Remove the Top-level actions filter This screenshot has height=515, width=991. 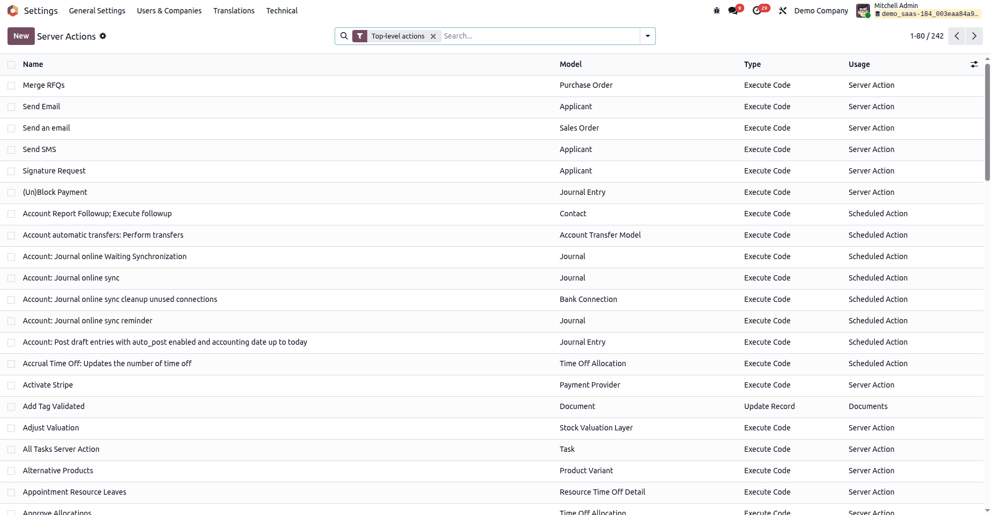pos(433,36)
